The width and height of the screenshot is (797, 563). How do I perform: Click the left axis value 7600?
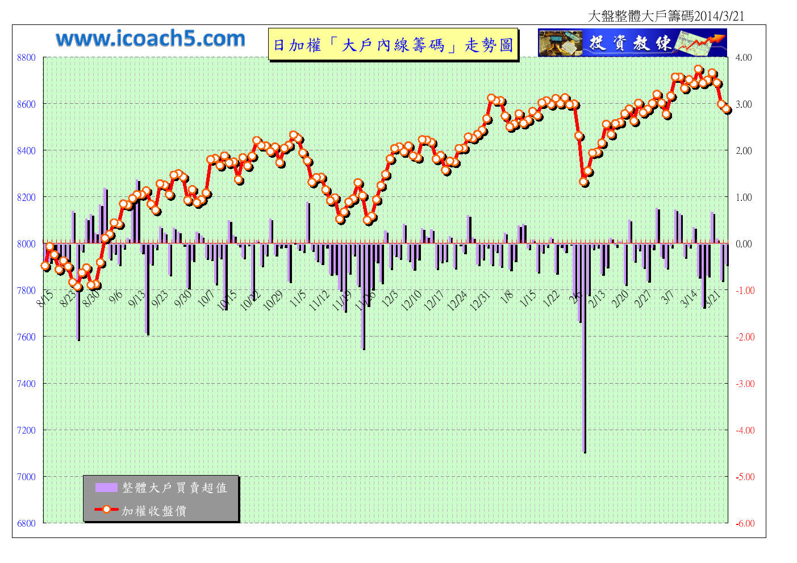pyautogui.click(x=26, y=337)
